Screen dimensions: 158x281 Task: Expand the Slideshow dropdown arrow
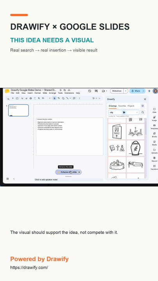click(126, 91)
